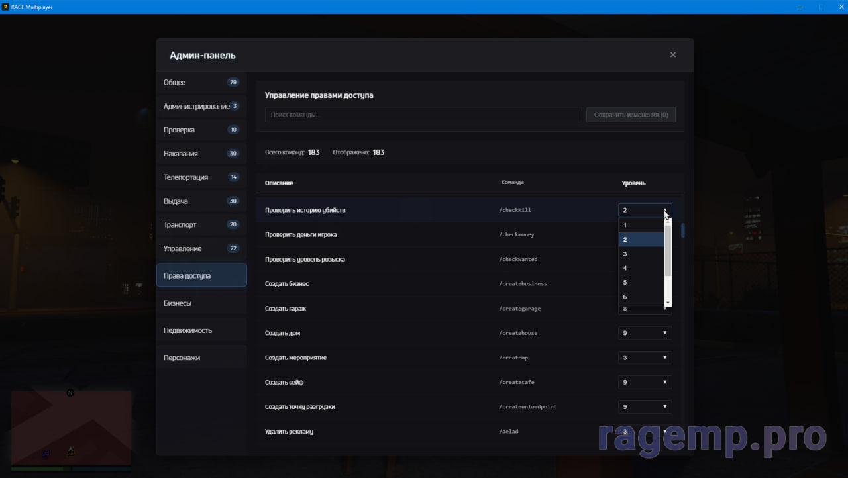Pick level 6 from the dropdown list
Screen dimensions: 848x478
(641, 297)
